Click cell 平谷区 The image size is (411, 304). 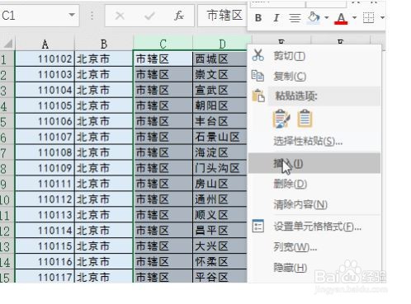coord(220,277)
